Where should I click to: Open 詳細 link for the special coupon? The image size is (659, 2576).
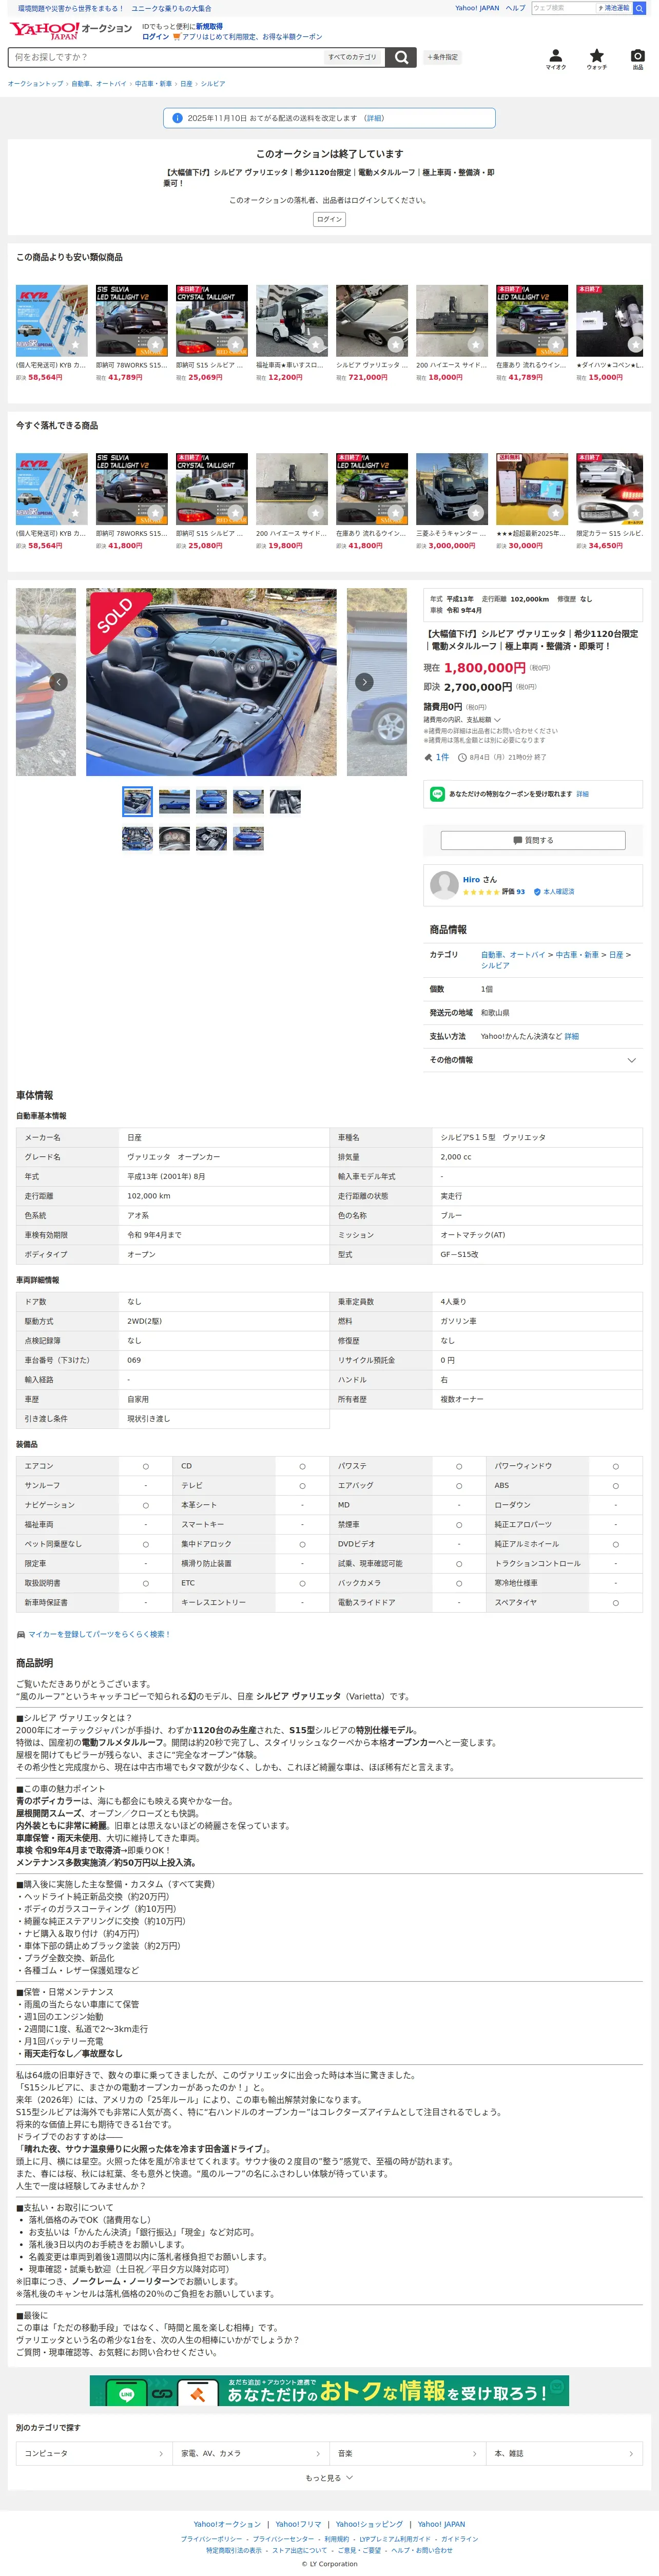pyautogui.click(x=582, y=794)
